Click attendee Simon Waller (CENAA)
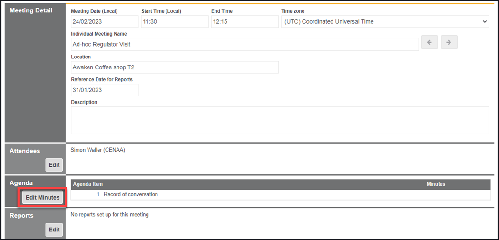 coord(98,150)
